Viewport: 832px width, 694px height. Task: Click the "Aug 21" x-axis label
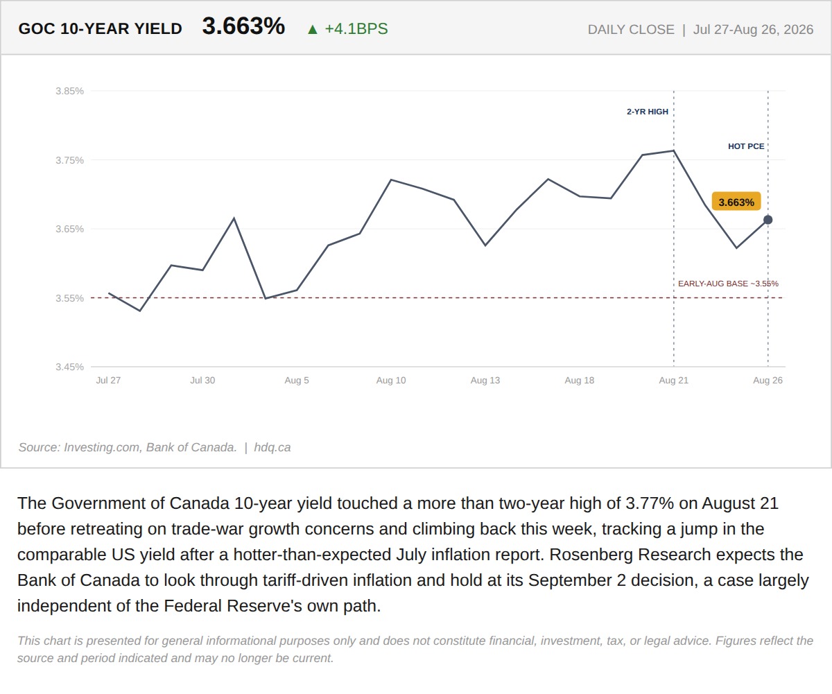[674, 380]
